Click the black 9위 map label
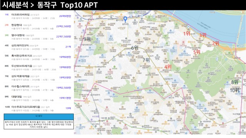The height and width of the screenshot is (138, 246). click(x=87, y=39)
